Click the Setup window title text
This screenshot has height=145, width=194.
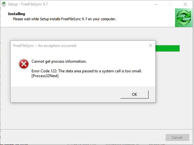(28, 4)
